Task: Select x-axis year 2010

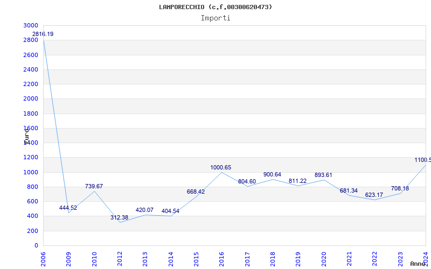Action: [94, 259]
